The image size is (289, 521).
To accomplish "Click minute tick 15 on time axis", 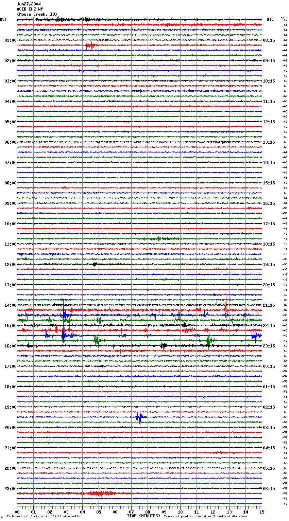I will point(262,512).
